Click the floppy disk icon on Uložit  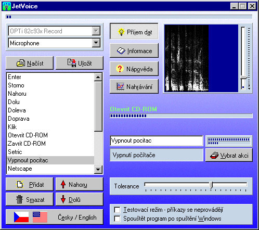pos(72,63)
